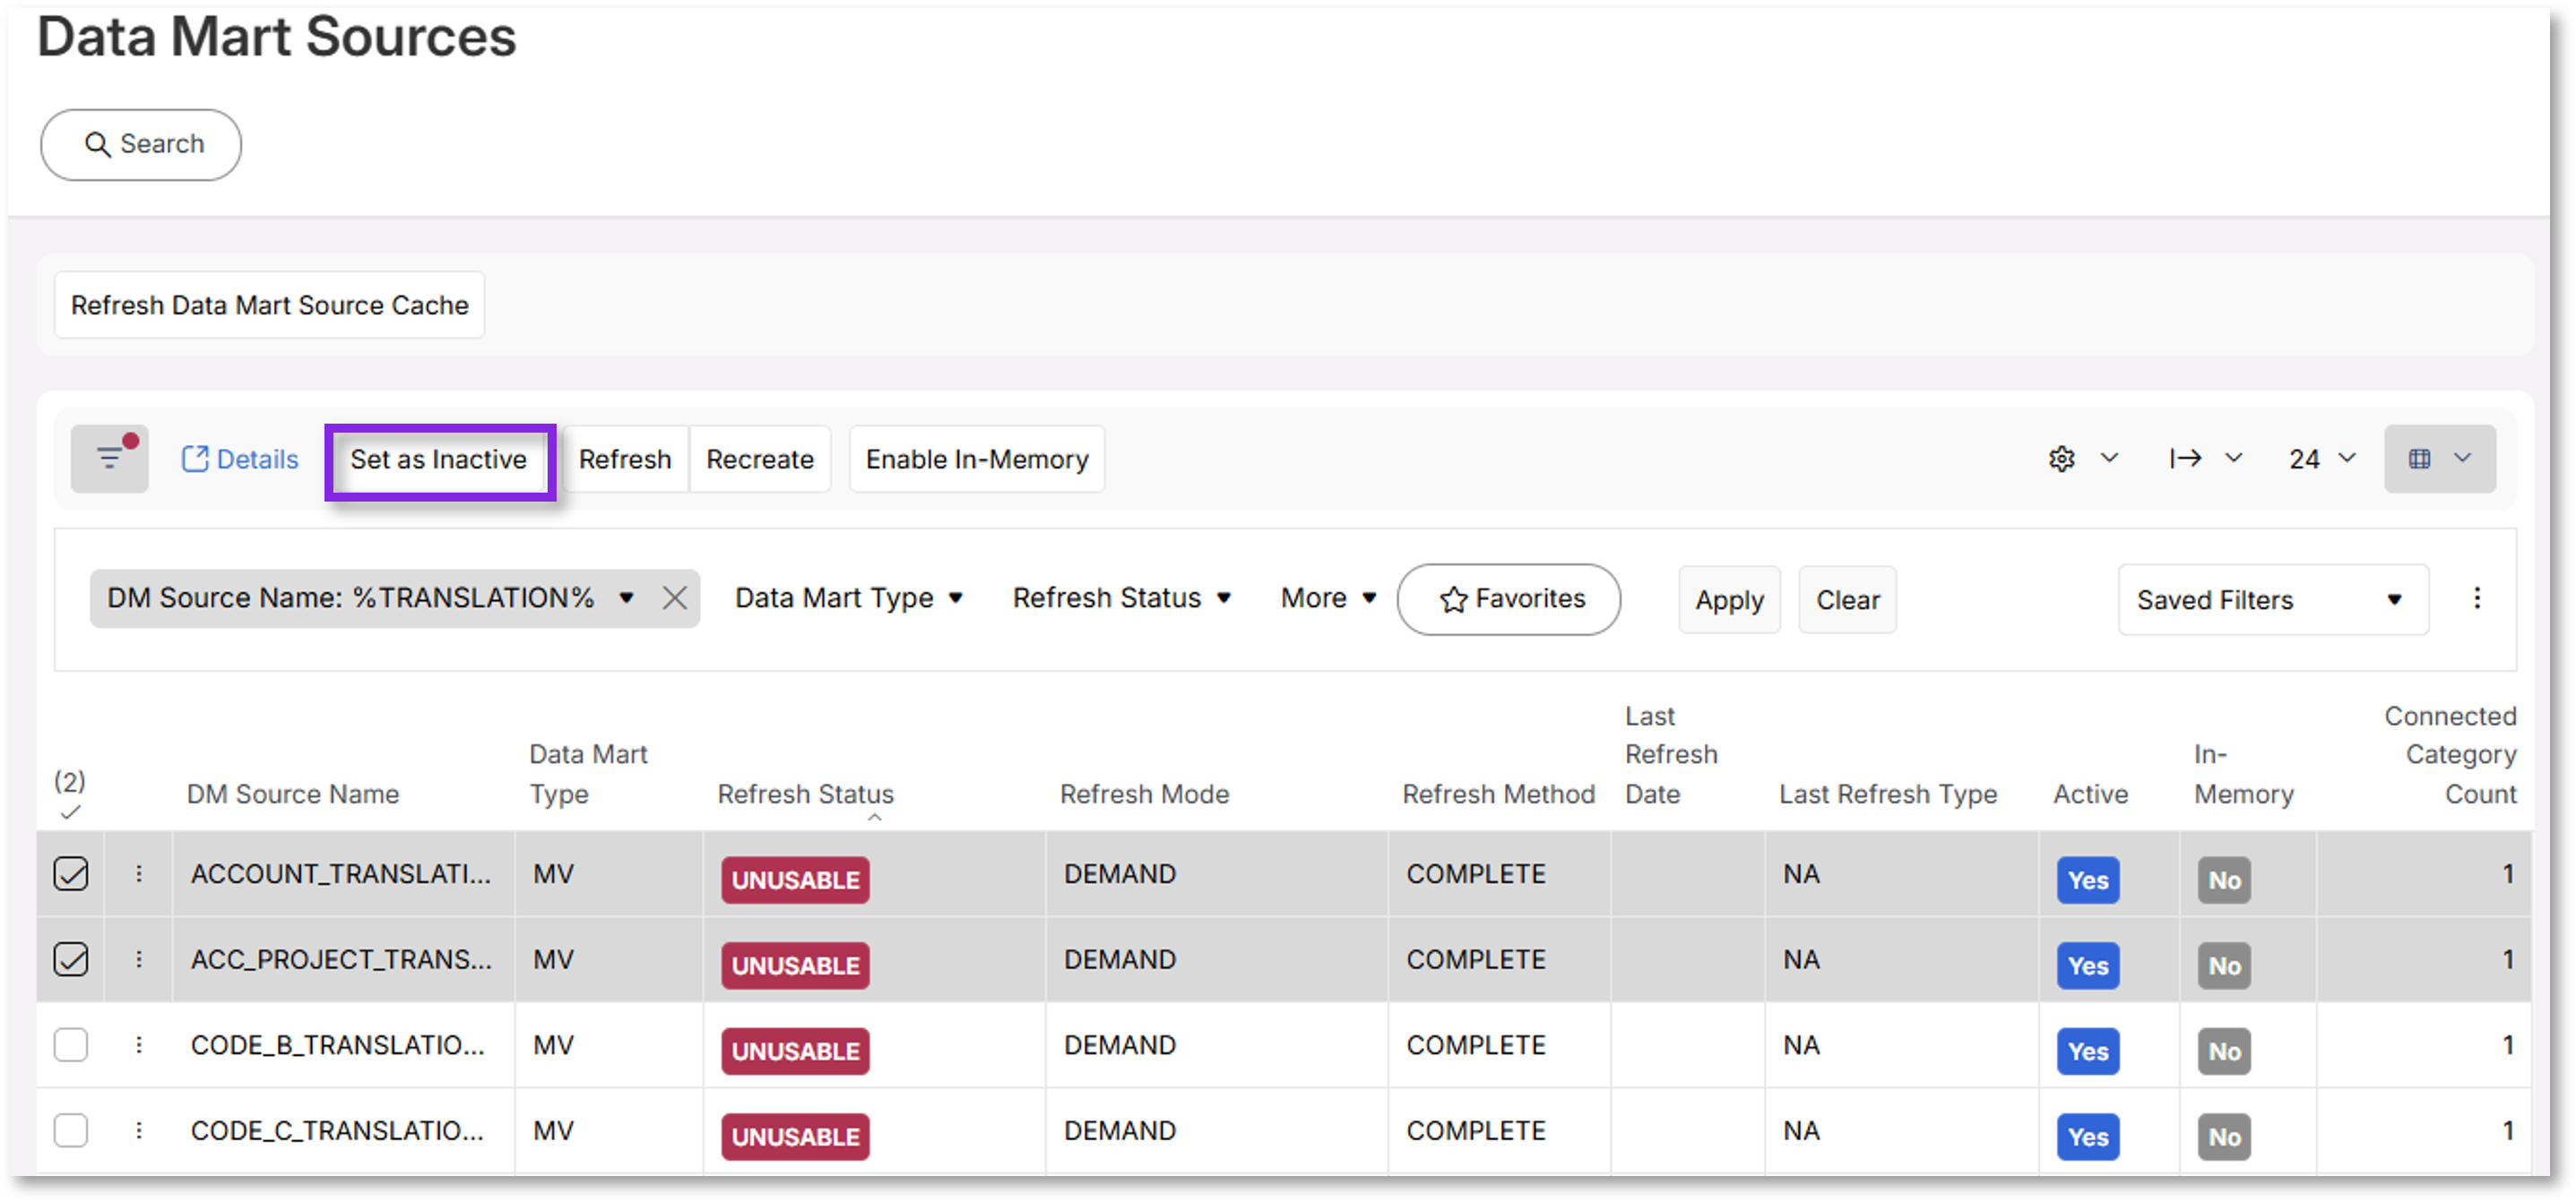Click the star Favorites button
Image resolution: width=2576 pixels, height=1202 pixels.
1508,599
